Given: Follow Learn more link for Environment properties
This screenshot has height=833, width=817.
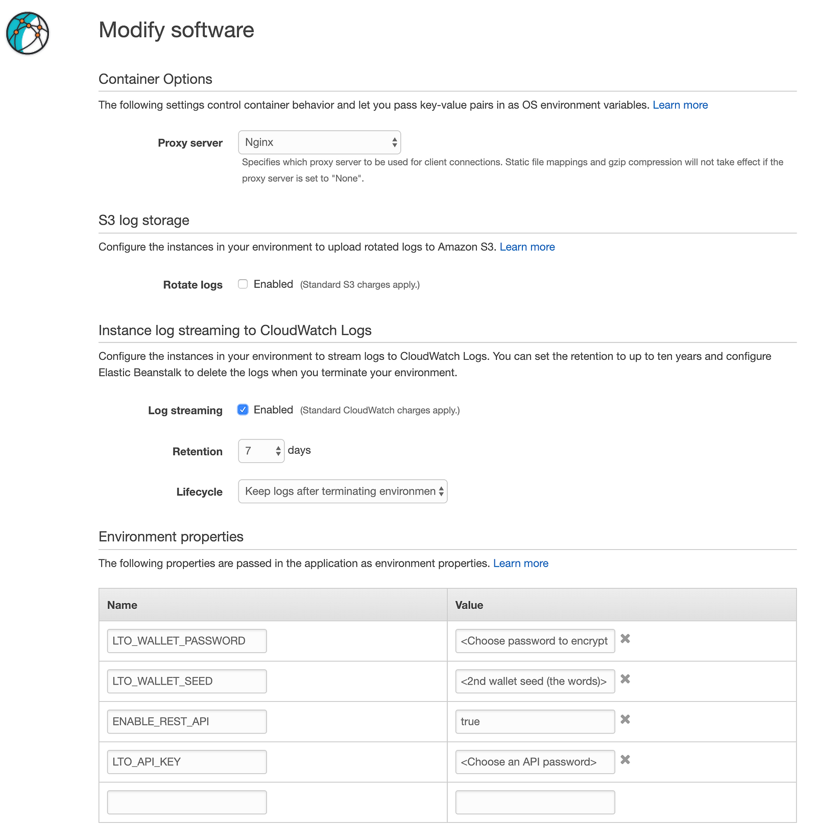Looking at the screenshot, I should [520, 563].
